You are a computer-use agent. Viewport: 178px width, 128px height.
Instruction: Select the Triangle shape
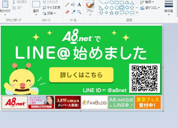132,2
